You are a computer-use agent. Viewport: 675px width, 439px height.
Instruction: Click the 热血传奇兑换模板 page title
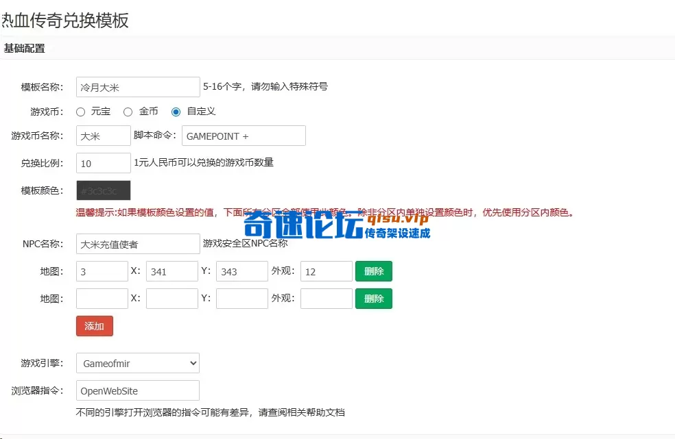[64, 21]
